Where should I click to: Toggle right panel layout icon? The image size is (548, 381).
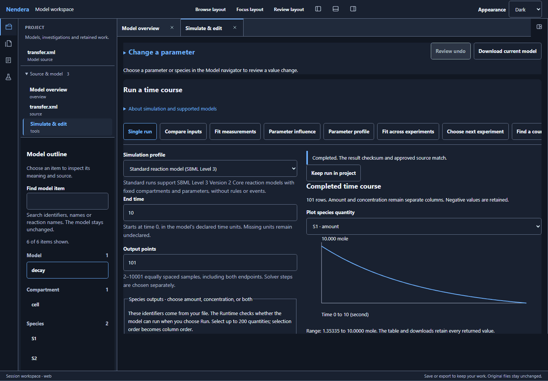point(353,9)
